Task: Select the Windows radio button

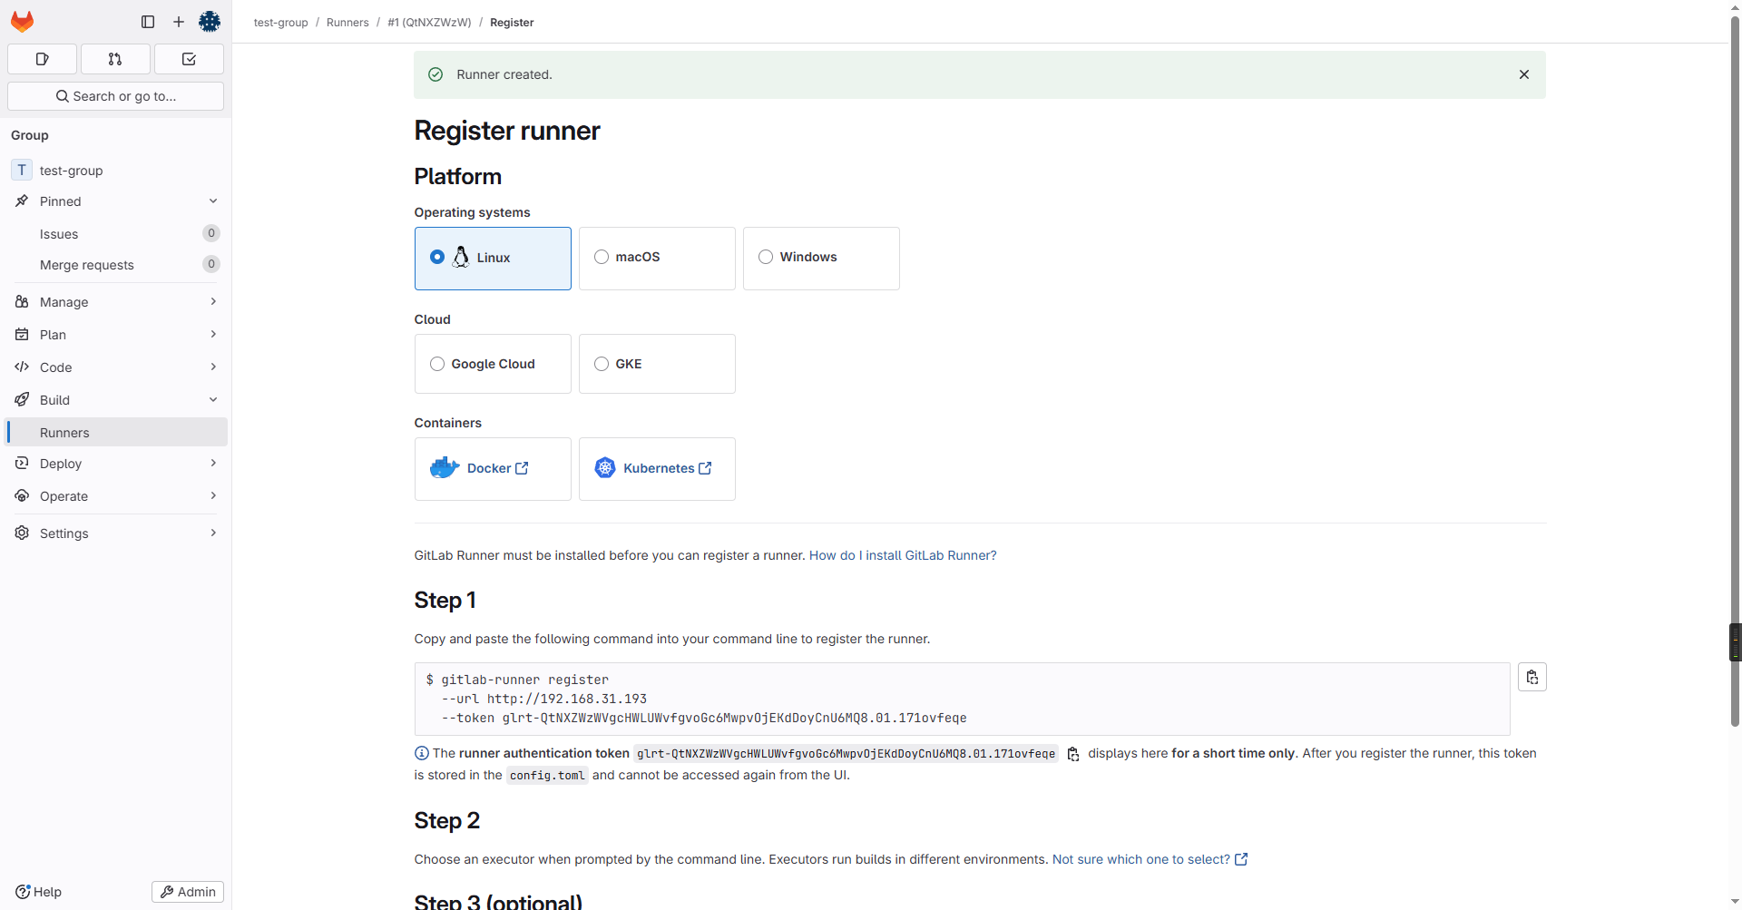Action: pyautogui.click(x=766, y=258)
